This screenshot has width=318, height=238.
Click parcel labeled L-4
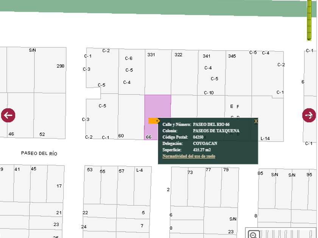[x=140, y=170]
